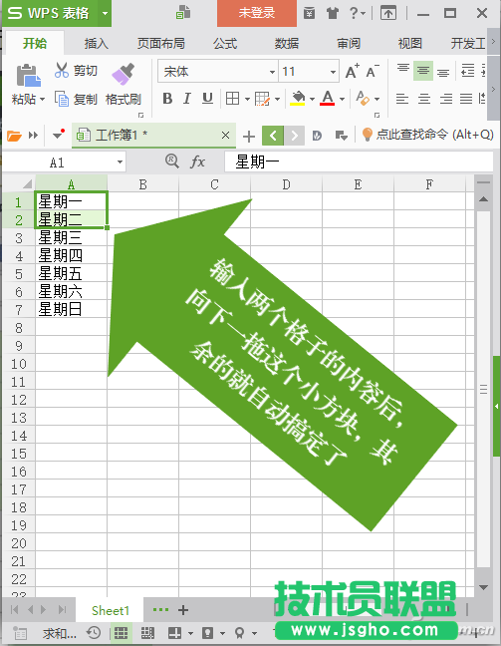Click the history clock icon in status bar
501x646 pixels.
pos(94,632)
